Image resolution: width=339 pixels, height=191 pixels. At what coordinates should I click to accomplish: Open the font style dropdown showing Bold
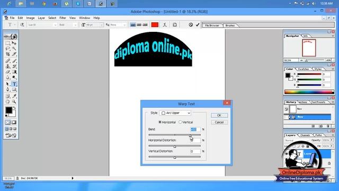[75, 25]
